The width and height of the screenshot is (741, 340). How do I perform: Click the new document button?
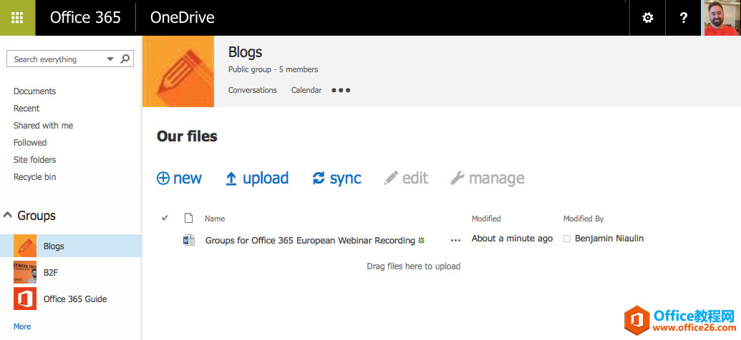point(179,178)
